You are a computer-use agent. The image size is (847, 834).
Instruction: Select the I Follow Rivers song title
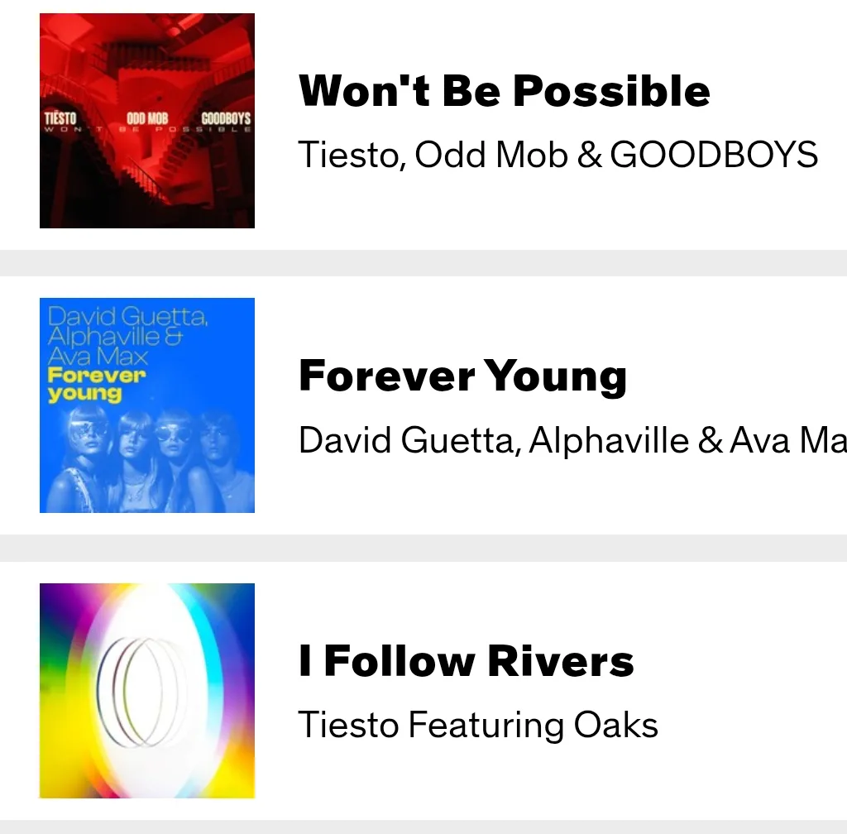(466, 662)
